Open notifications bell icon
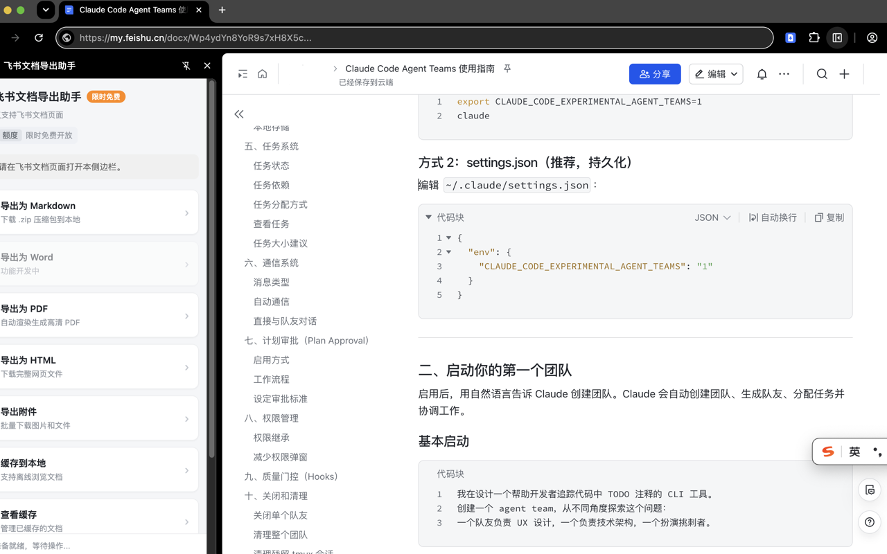 point(762,74)
